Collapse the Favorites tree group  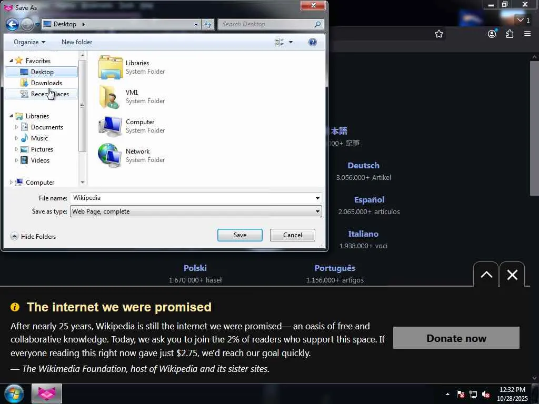coord(11,60)
